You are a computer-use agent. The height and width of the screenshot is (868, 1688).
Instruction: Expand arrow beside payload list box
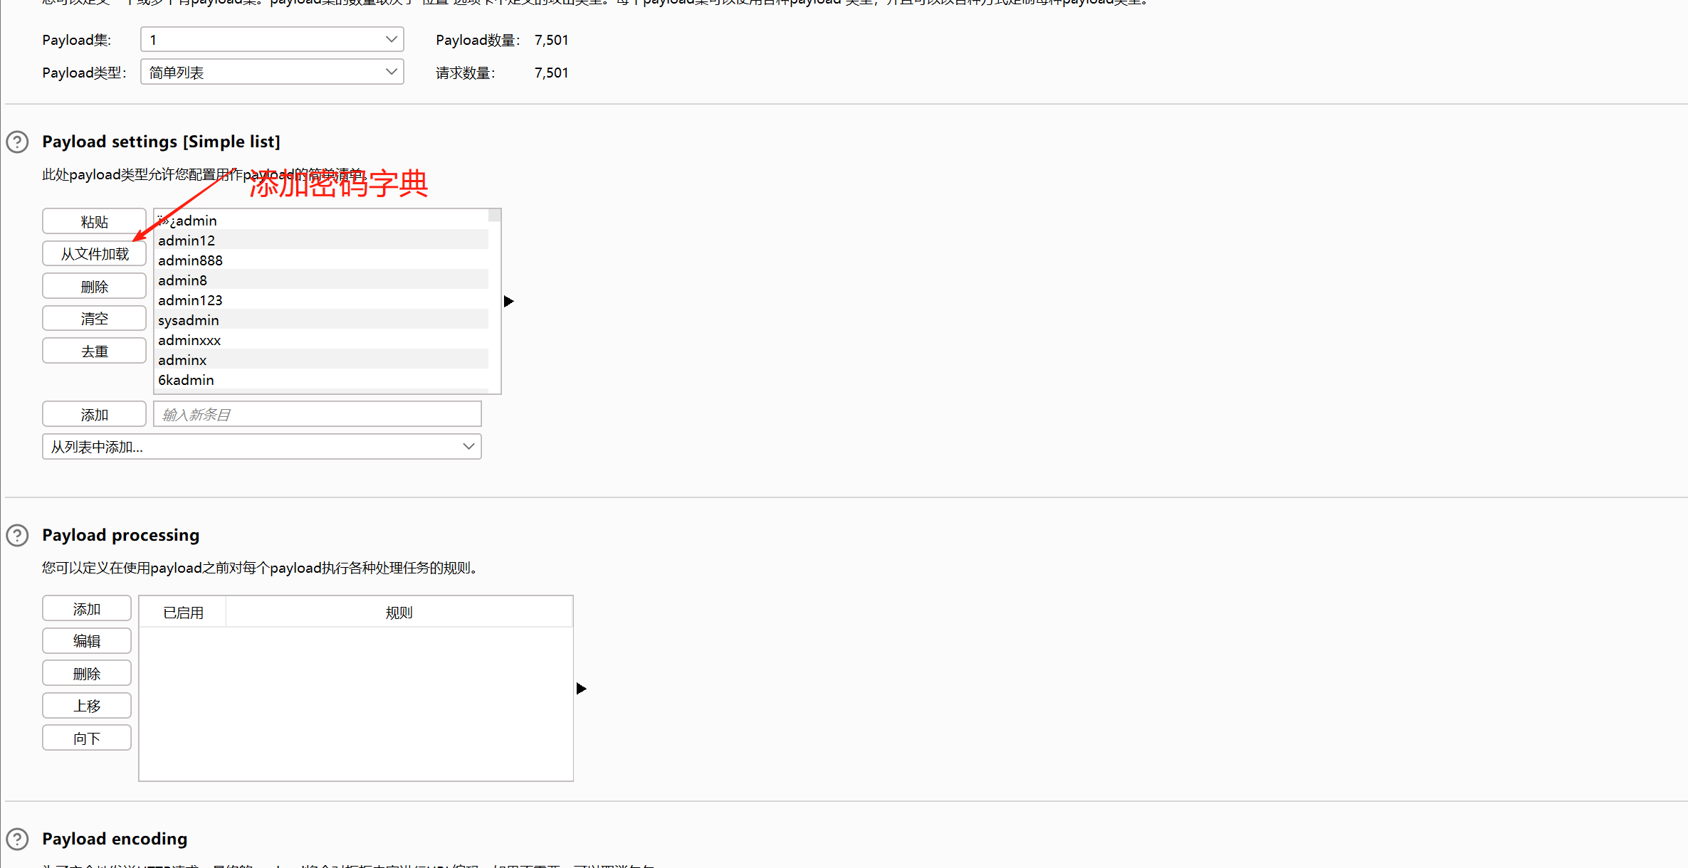[508, 301]
